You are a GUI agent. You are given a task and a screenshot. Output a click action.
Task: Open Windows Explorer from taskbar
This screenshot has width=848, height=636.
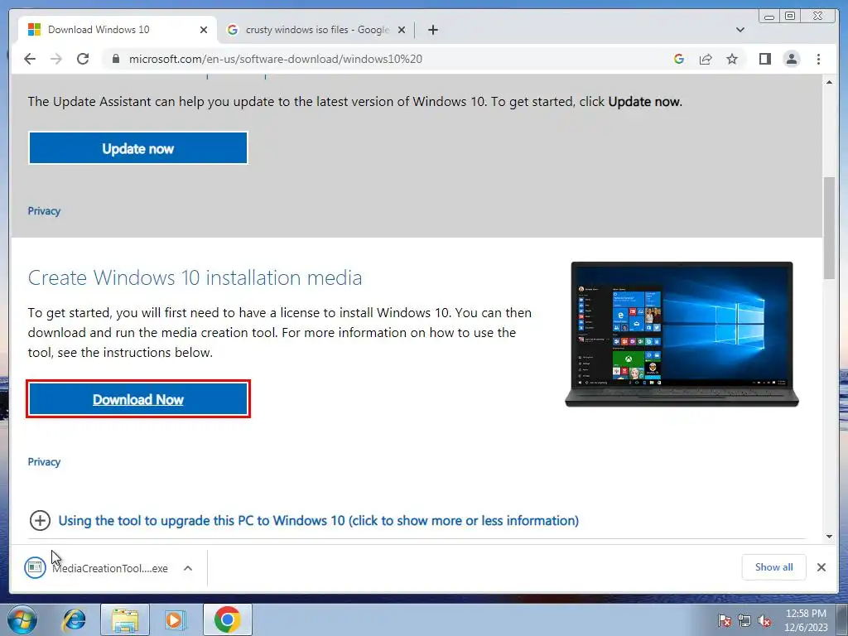tap(125, 619)
